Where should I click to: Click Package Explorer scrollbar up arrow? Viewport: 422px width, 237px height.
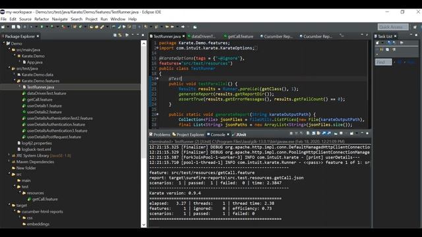(144, 43)
